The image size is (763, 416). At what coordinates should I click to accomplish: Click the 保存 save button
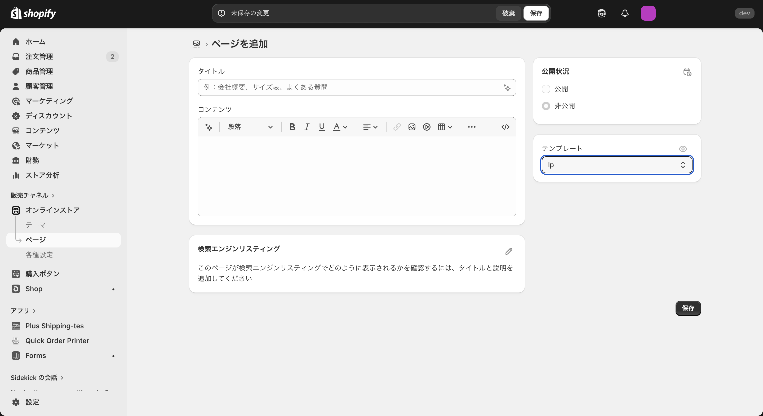point(536,13)
